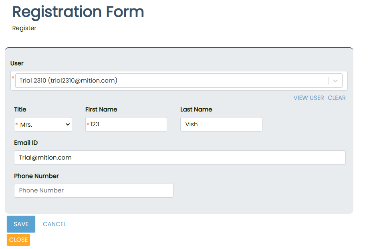Click the First Name label text
The image size is (371, 249).
coord(101,109)
